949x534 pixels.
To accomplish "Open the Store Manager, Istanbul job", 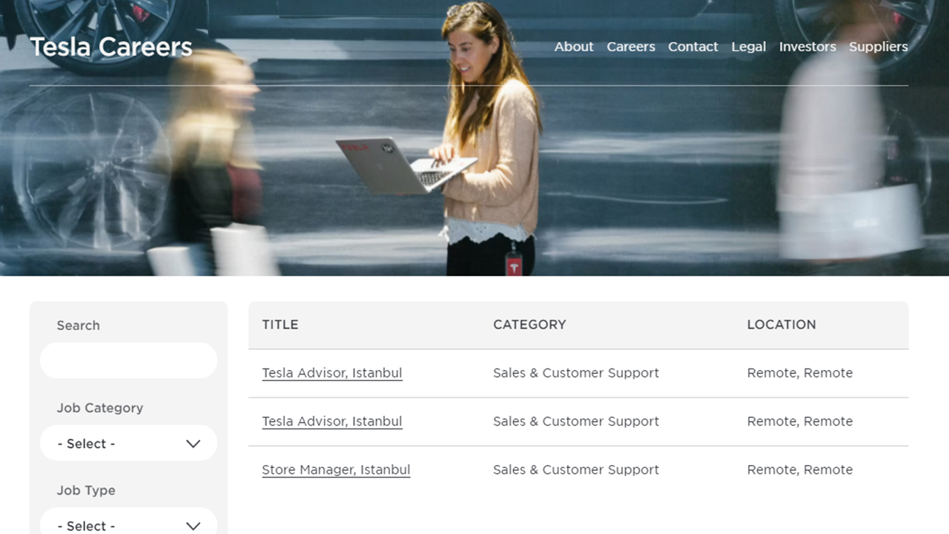I will (x=336, y=469).
